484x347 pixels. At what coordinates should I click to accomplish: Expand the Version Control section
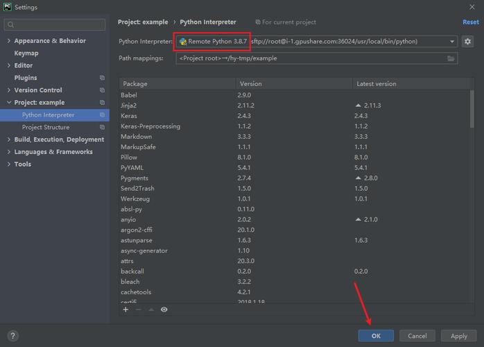point(8,90)
